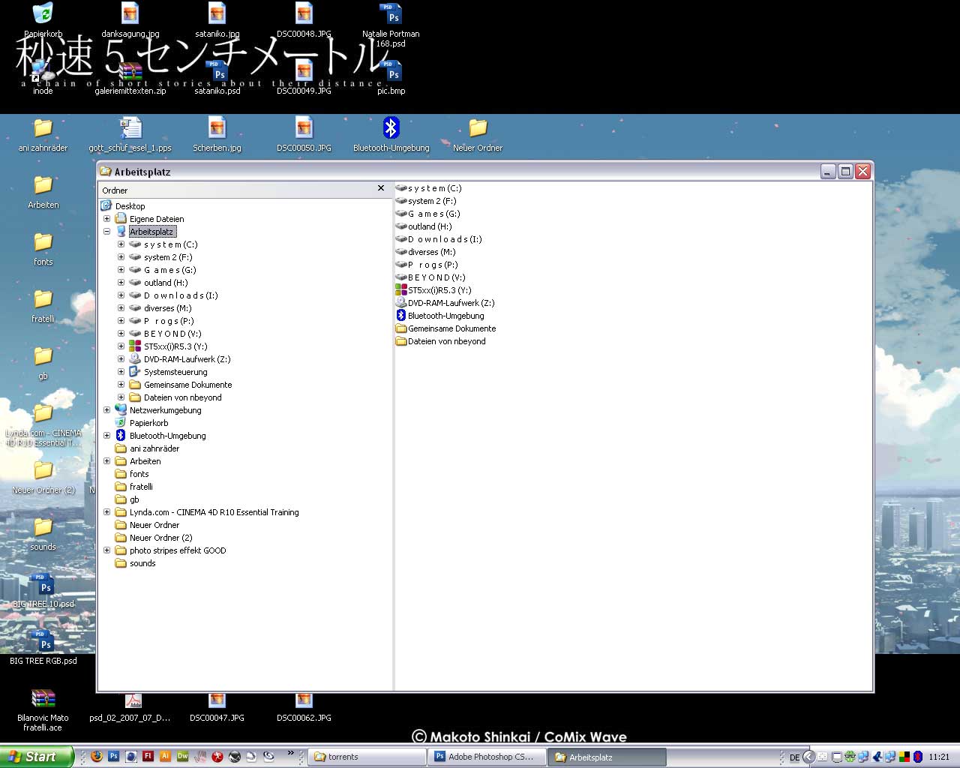Image resolution: width=960 pixels, height=768 pixels.
Task: Close the Ordner folder pane with the X
Action: pyautogui.click(x=381, y=188)
